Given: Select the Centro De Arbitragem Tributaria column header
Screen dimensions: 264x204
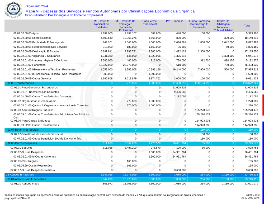Looking at the screenshot, I should pyautogui.click(x=223, y=26).
